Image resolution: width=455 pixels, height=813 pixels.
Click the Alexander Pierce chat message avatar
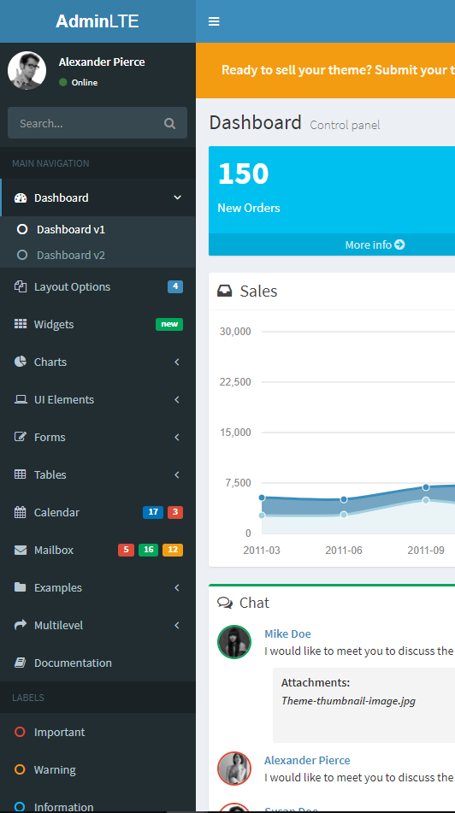coord(234,769)
